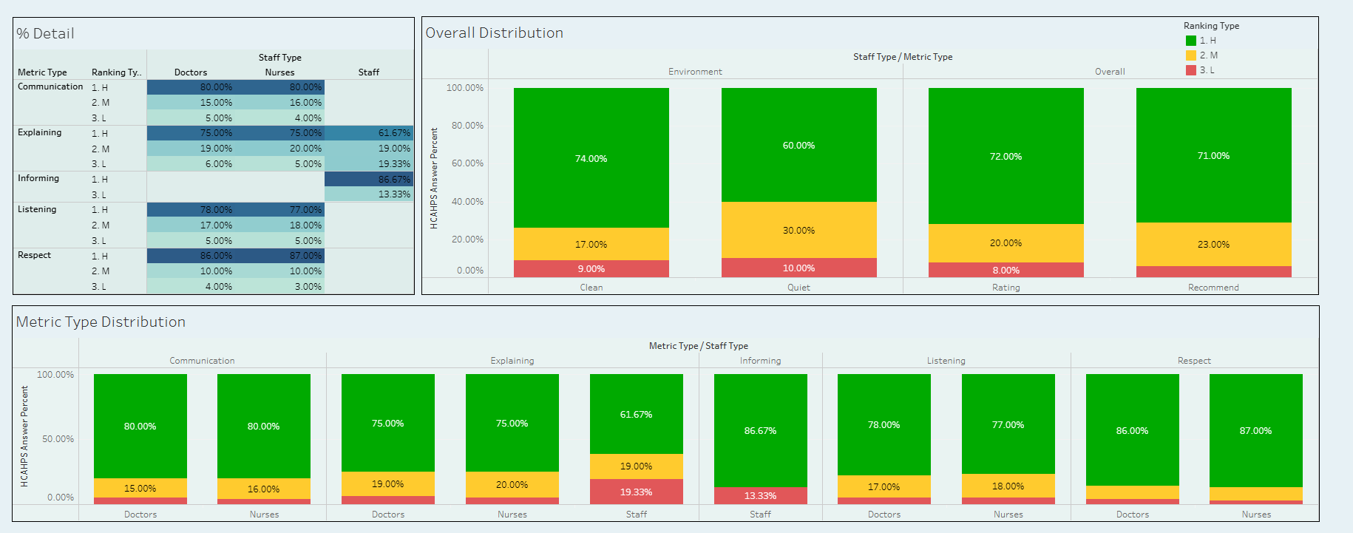Select the 19.33% red Explaining Staff segment
This screenshot has height=533, width=1353.
pos(637,492)
